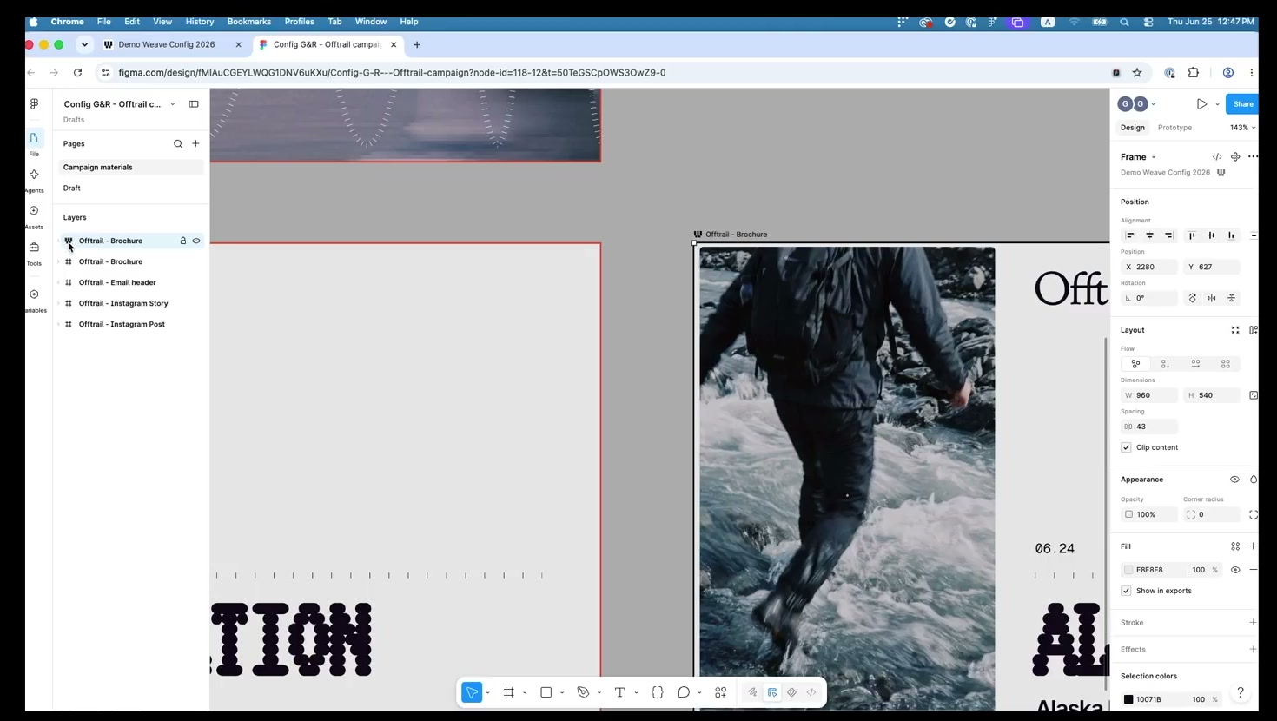Open shape tools dropdown arrow
Image resolution: width=1277 pixels, height=721 pixels.
pos(562,693)
